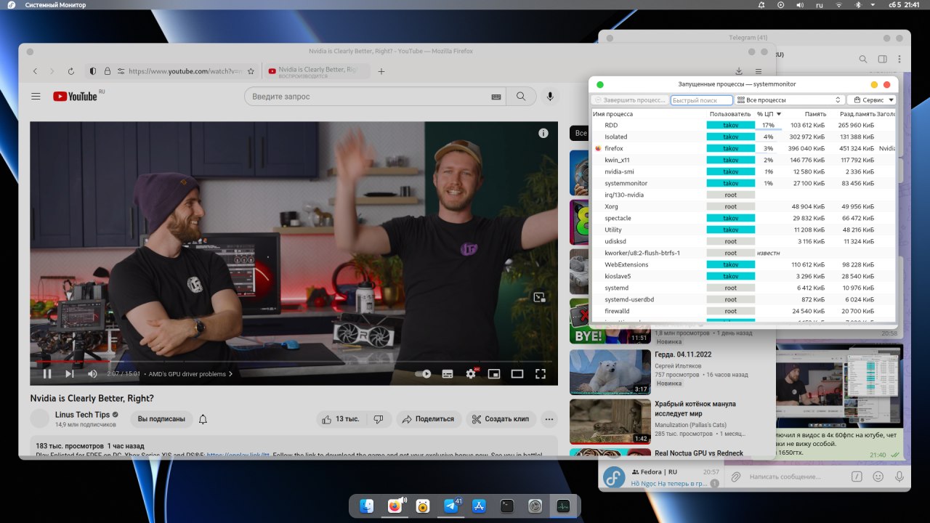Open notification bell for Linus Tech Tips

[203, 419]
